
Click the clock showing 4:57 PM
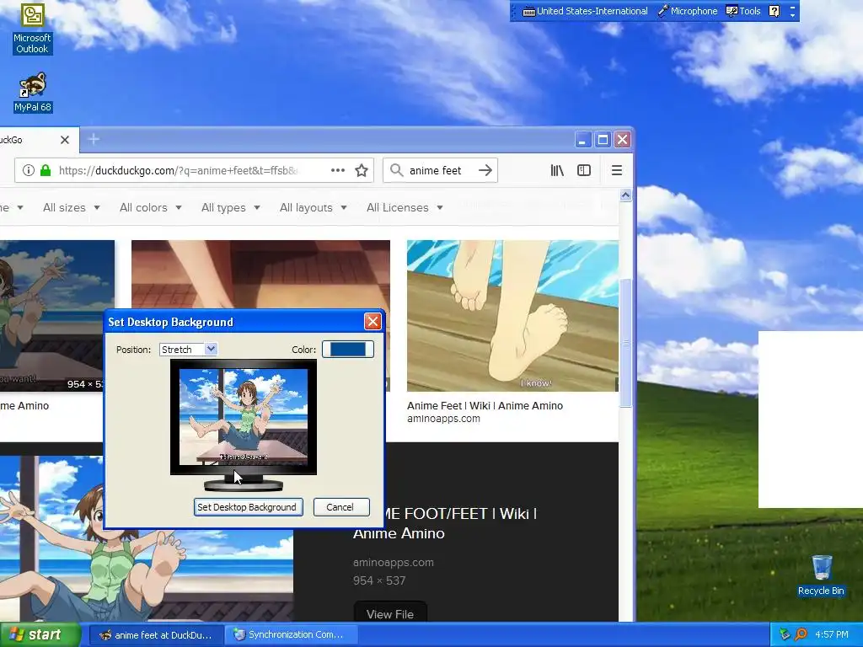832,634
